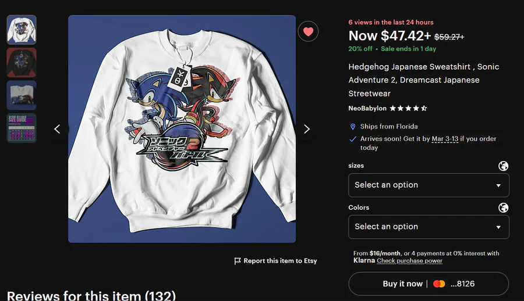Click the Mar 3-13 delivery date link
Viewport: 524px width, 301px height.
(445, 139)
